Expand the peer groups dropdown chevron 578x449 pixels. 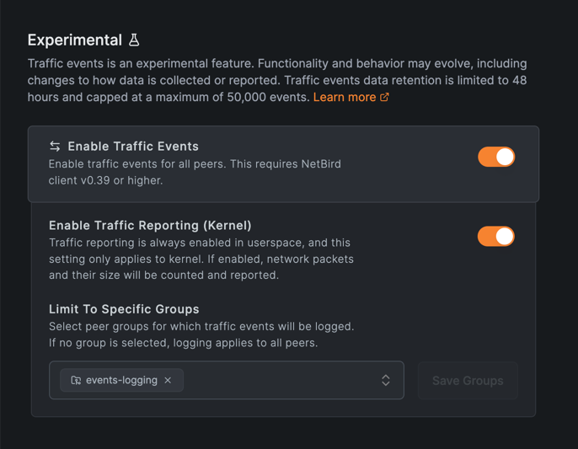click(x=385, y=381)
